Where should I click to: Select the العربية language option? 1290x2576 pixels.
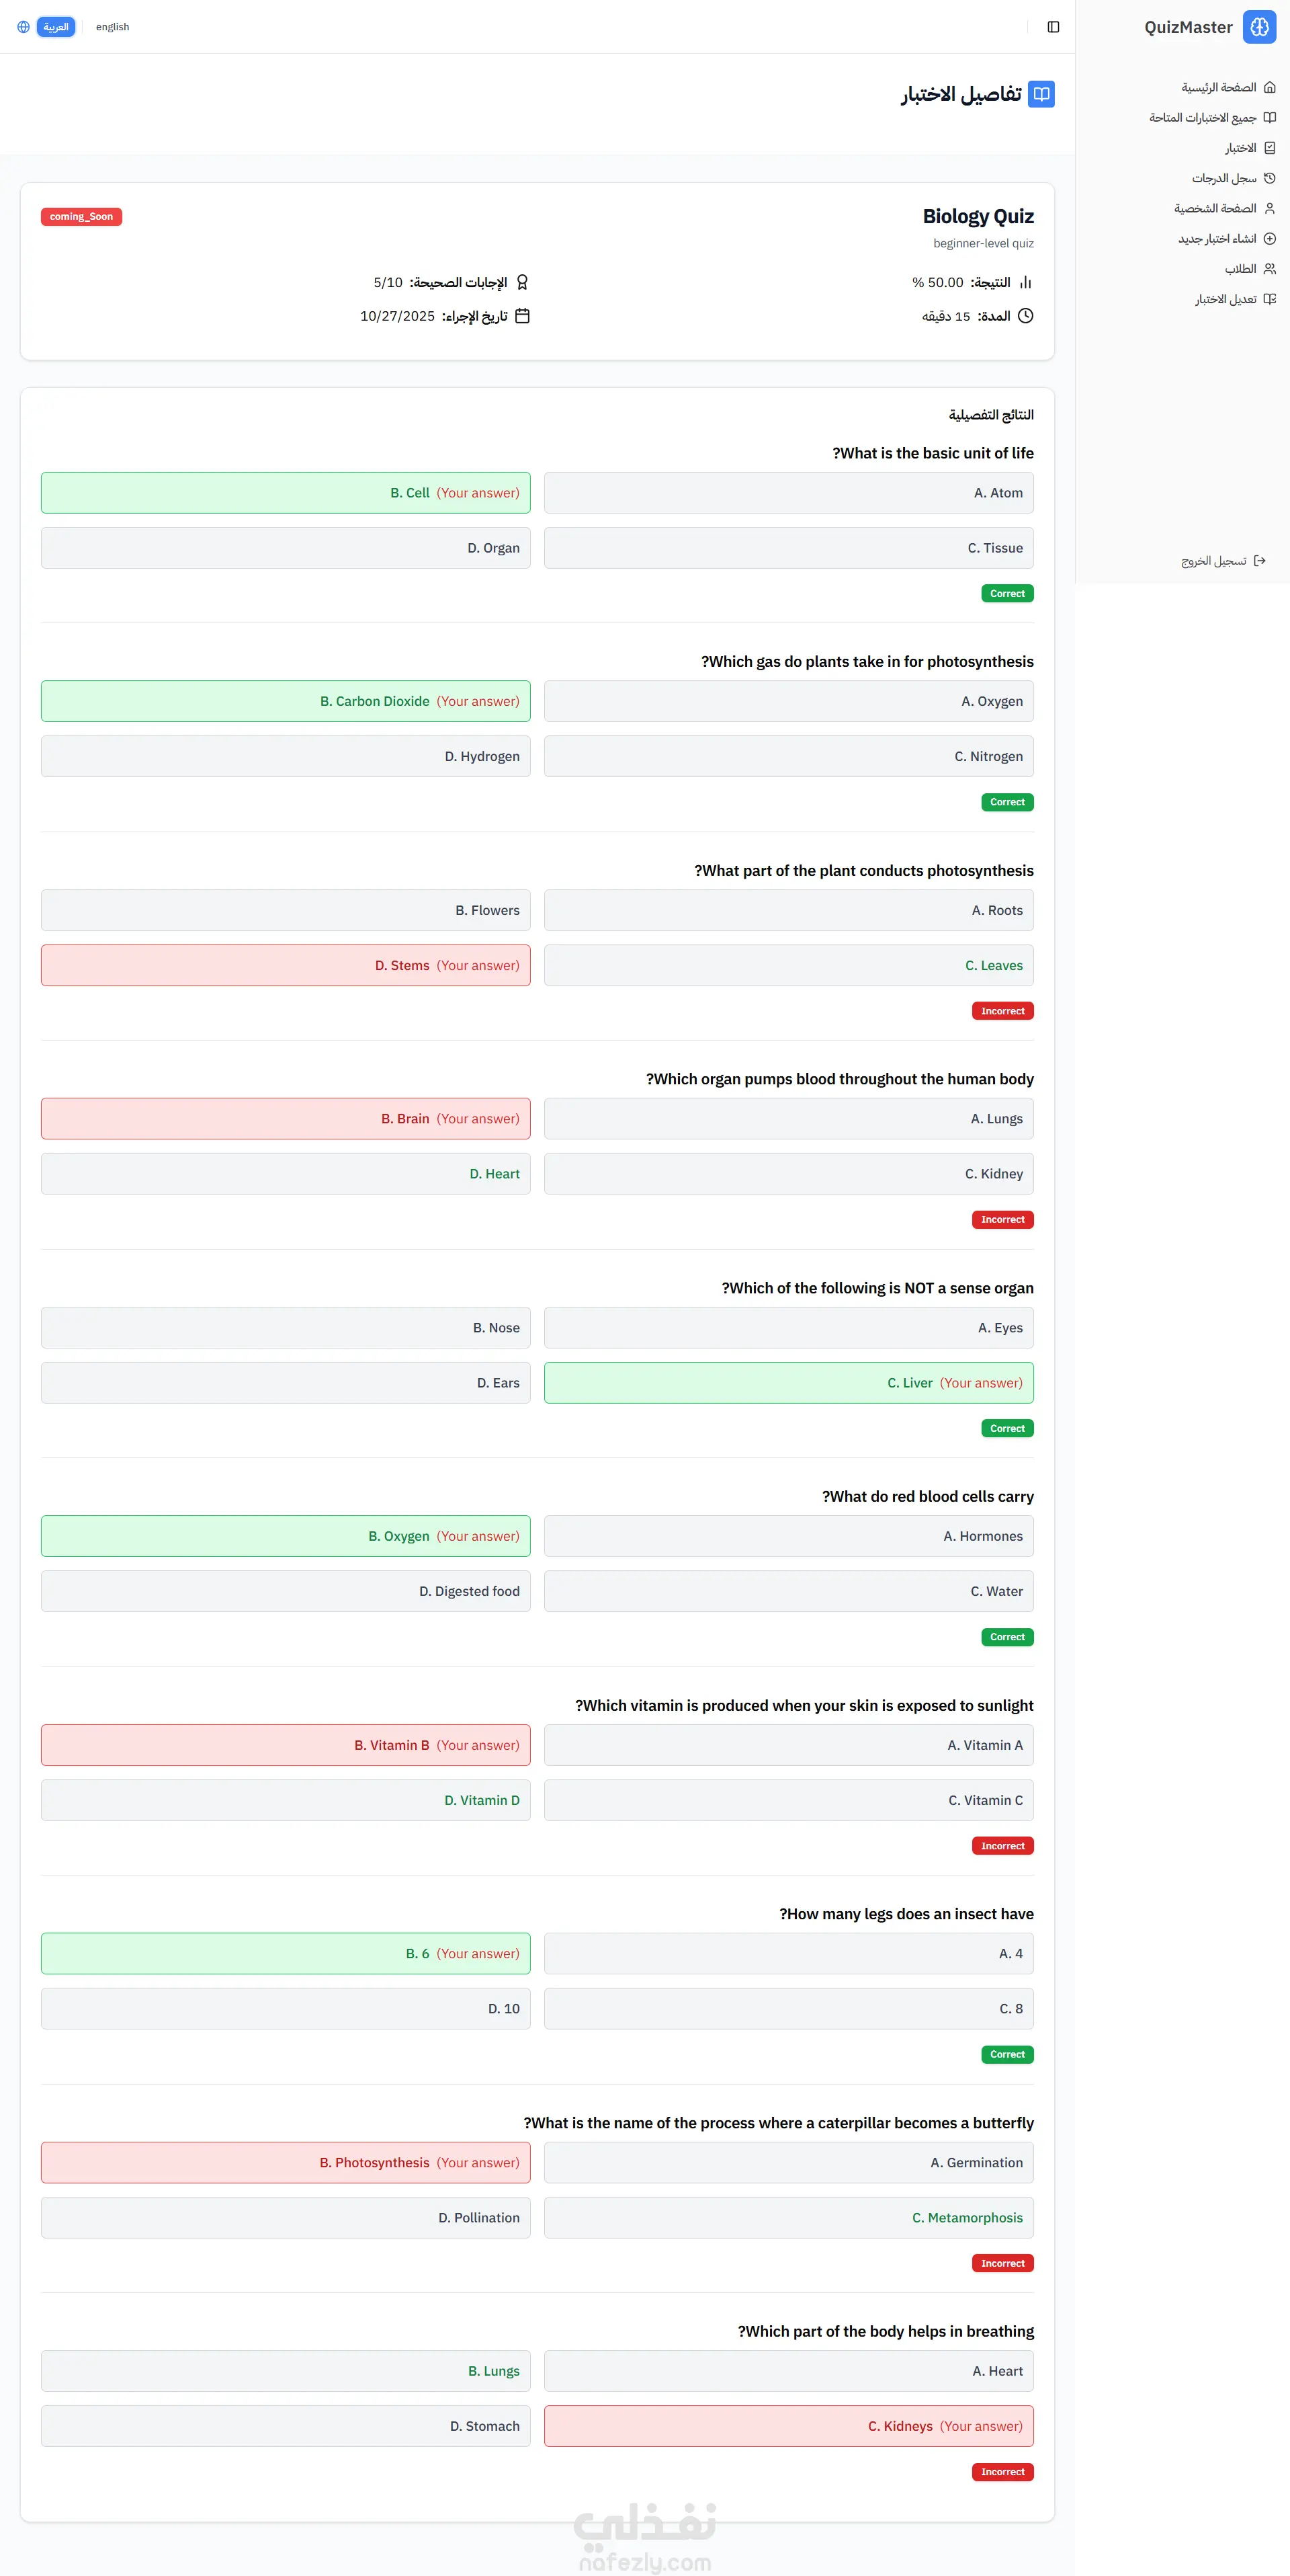tap(56, 27)
